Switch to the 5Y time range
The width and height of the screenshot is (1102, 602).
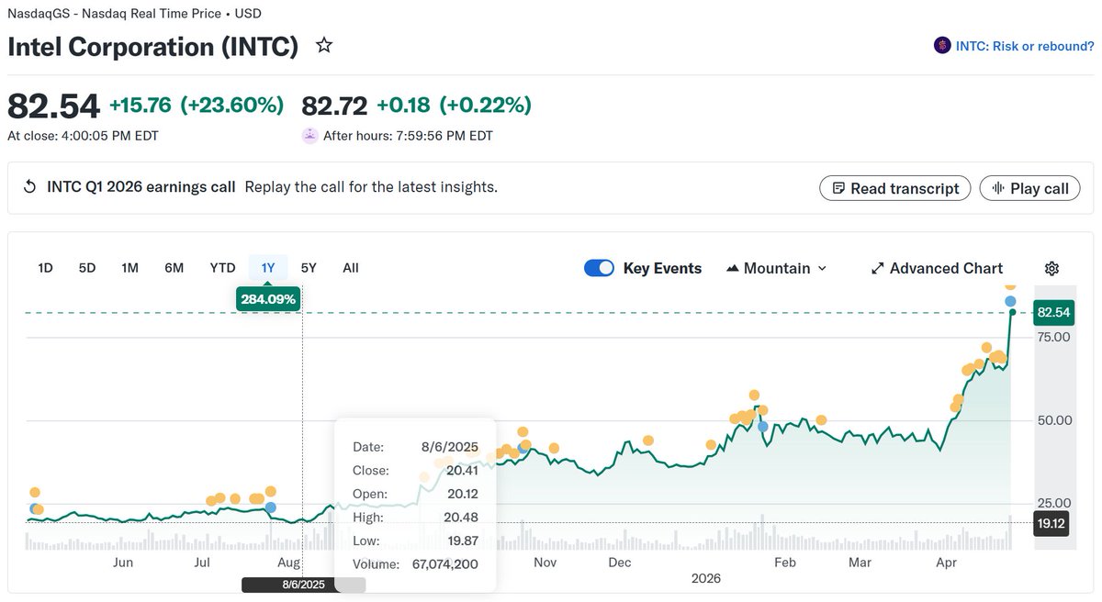click(309, 268)
